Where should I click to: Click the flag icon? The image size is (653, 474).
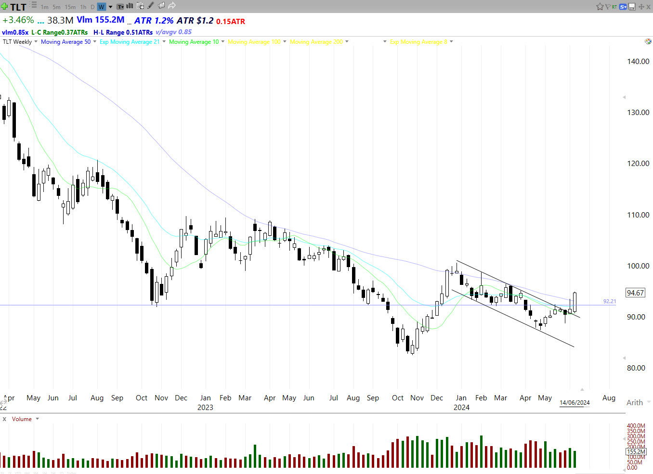point(608,7)
